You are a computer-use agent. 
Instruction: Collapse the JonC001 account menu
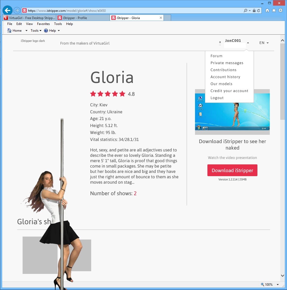click(x=248, y=43)
